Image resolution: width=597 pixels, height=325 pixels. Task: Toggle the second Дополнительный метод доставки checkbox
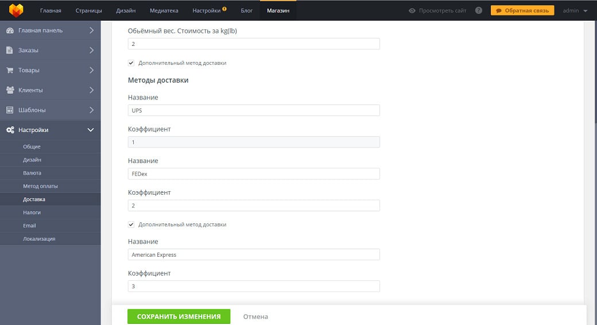click(131, 225)
